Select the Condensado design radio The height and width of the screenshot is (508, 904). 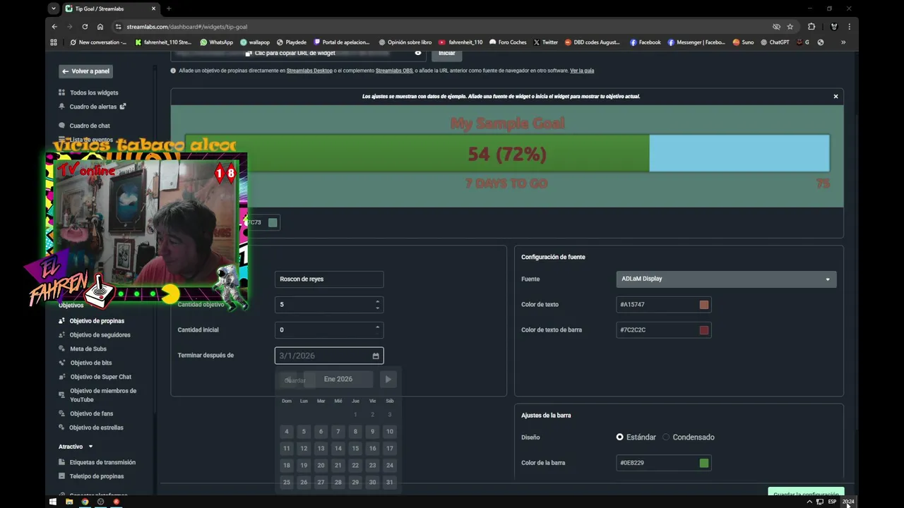666,437
